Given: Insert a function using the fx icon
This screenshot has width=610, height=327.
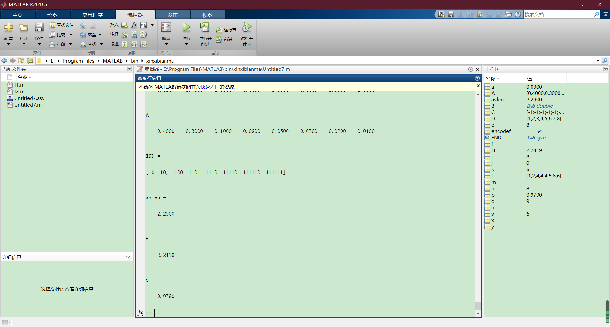Looking at the screenshot, I should coord(134,25).
